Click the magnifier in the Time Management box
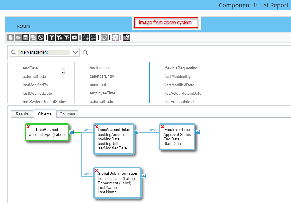 pos(14,52)
